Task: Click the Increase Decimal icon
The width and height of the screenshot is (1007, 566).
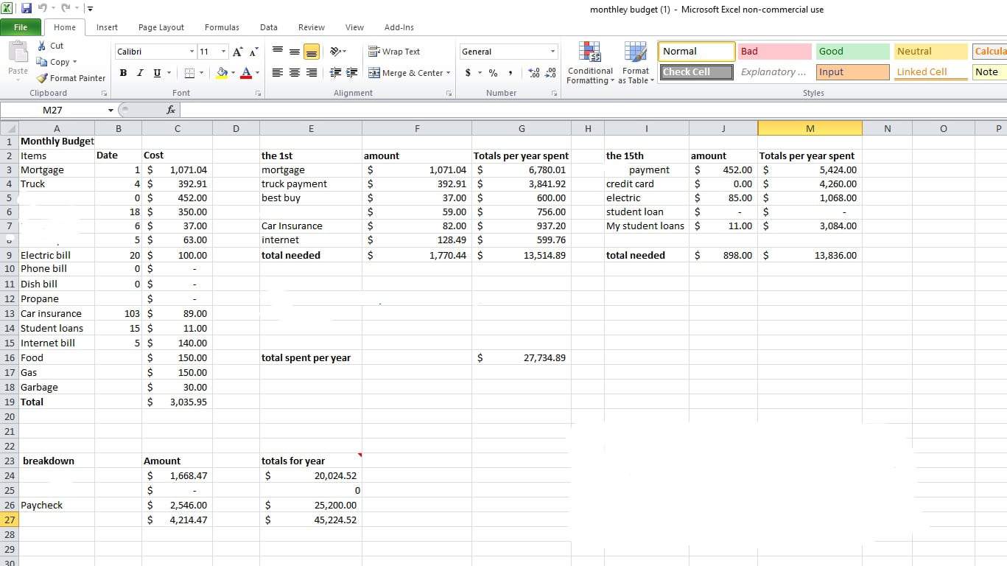Action: [x=533, y=73]
